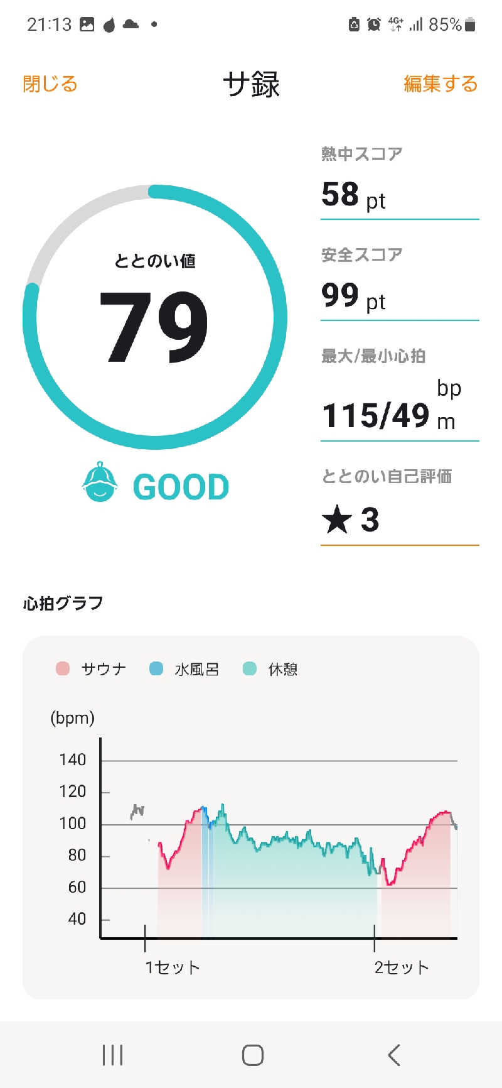This screenshot has height=1088, width=502.
Task: Tap 編集する to edit the record
Action: (x=441, y=84)
